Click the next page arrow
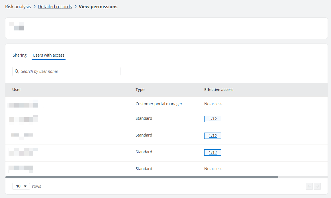Viewport: 331px width, 198px height. [317, 186]
